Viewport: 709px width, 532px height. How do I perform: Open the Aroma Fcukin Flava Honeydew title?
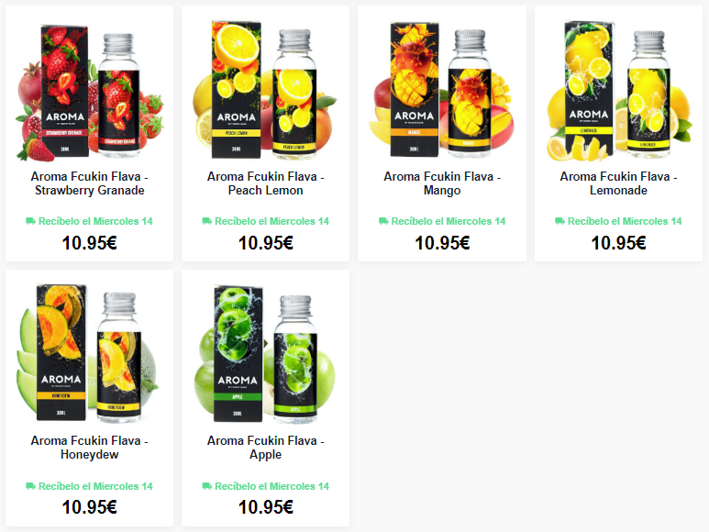(90, 448)
